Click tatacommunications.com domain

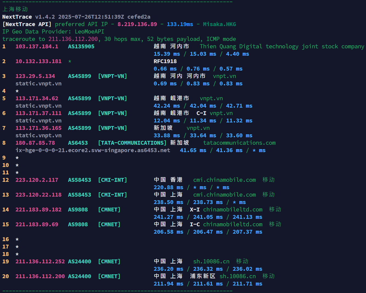[x=239, y=143]
